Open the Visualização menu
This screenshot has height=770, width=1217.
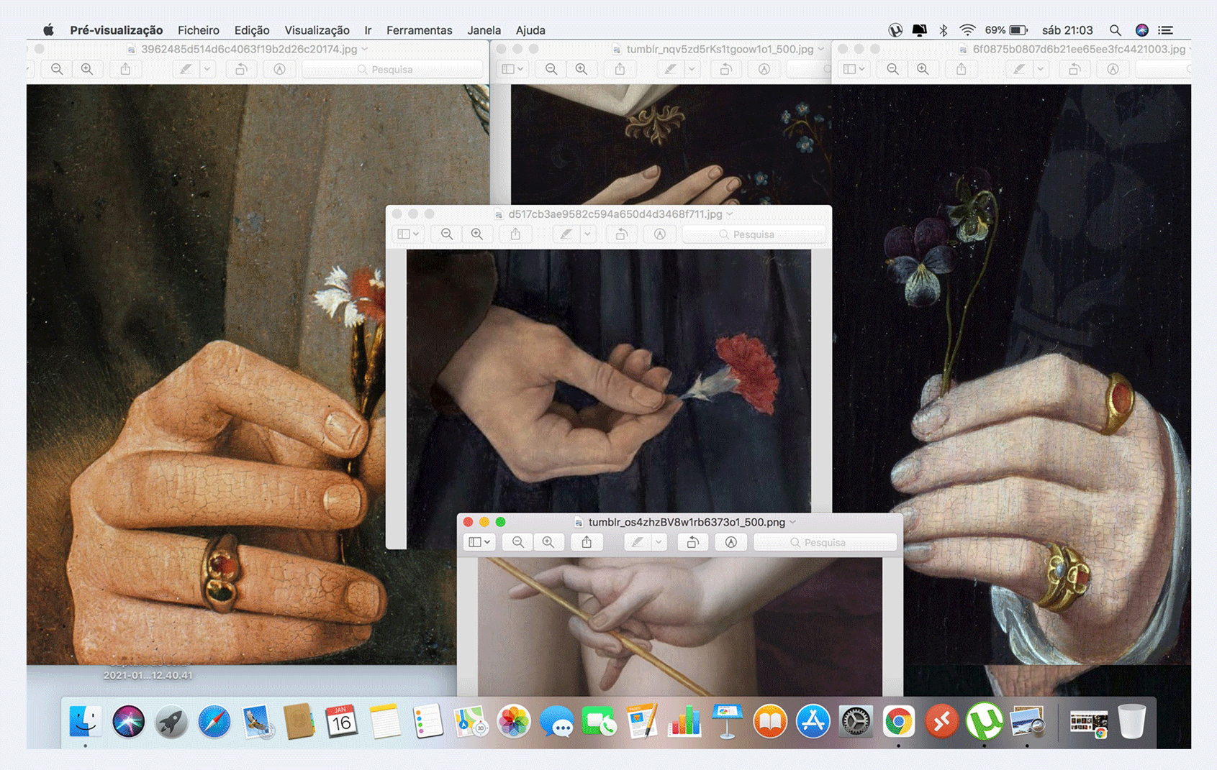317,30
